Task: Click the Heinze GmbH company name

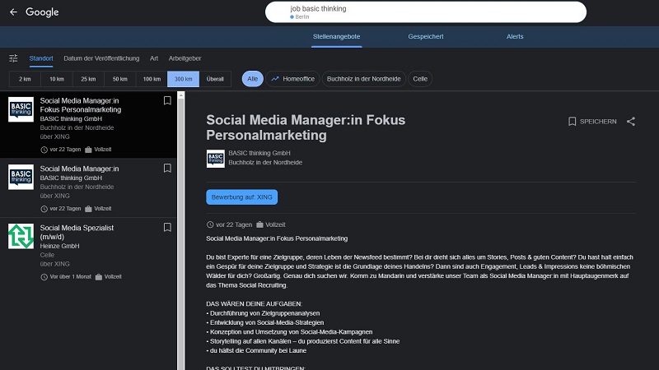Action: (x=59, y=246)
